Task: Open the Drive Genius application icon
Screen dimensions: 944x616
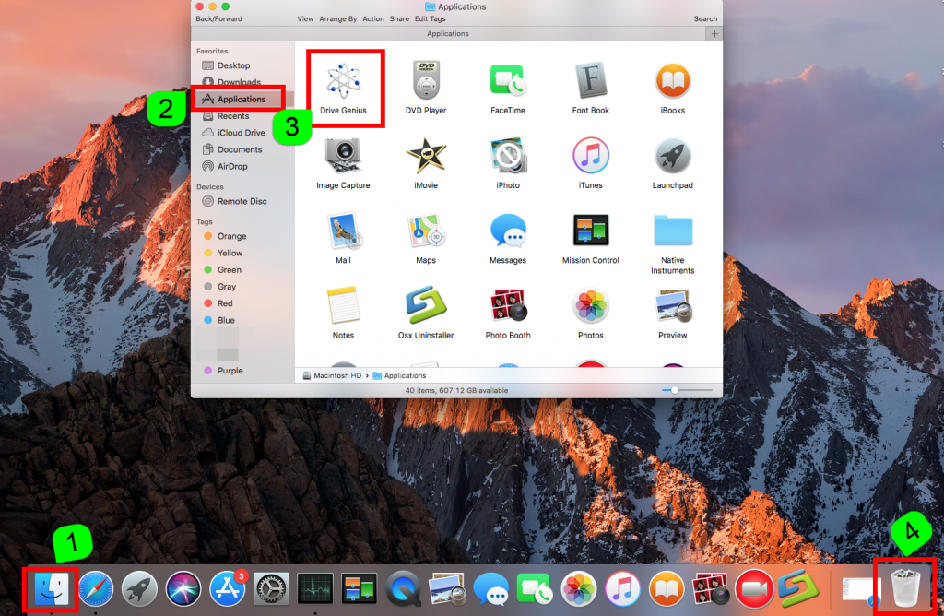Action: click(343, 81)
